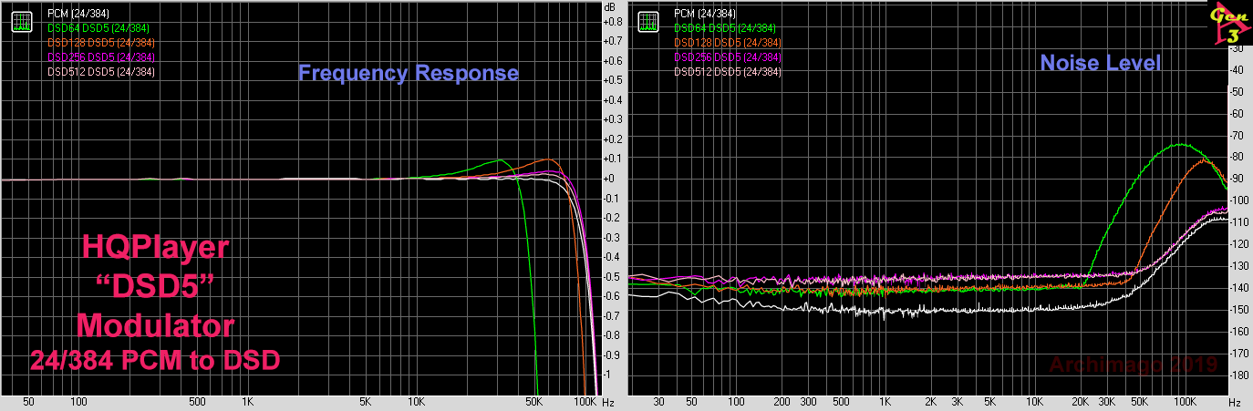This screenshot has height=411, width=1253.
Task: Click the "+0.8" value on the dB scale
Action: (614, 22)
